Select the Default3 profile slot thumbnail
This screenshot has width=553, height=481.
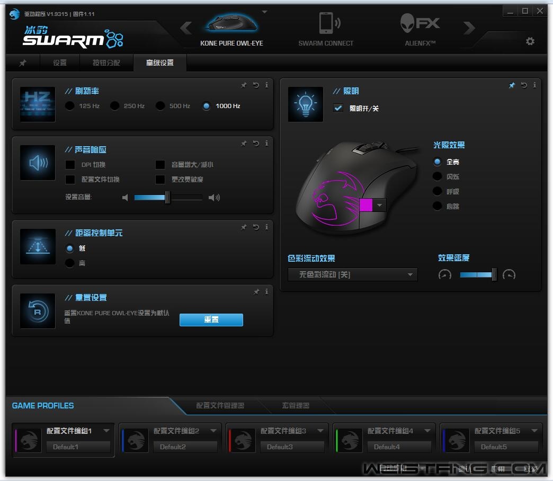pyautogui.click(x=243, y=440)
